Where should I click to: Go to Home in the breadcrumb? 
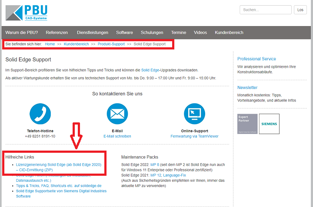tap(50, 44)
